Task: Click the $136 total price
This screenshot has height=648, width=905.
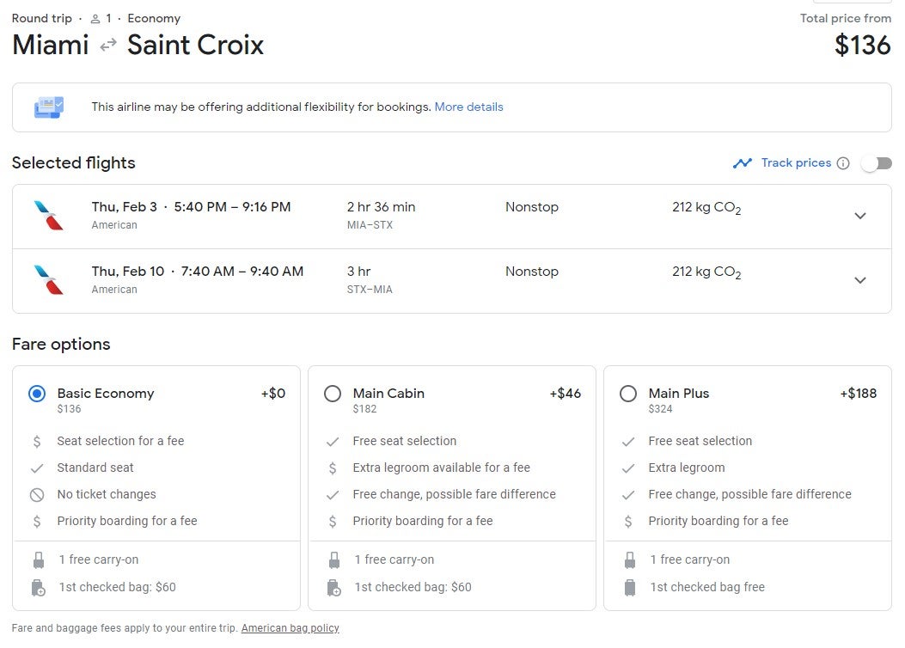Action: pos(863,45)
